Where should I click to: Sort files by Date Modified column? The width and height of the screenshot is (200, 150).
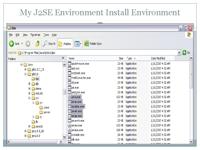pos(158,58)
